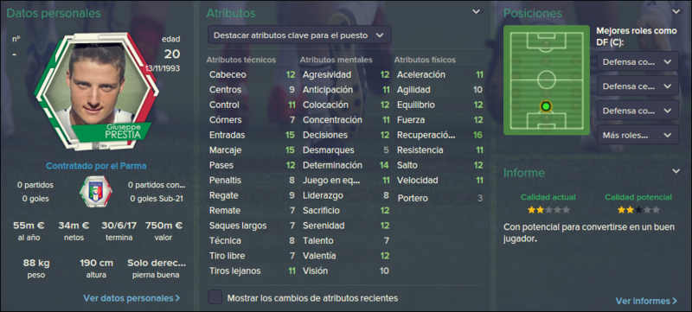The width and height of the screenshot is (692, 312).
Task: Click the Recuperación attribute row
Action: point(439,135)
